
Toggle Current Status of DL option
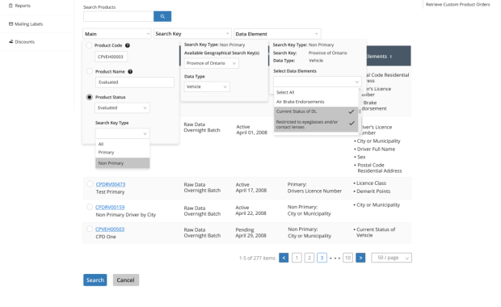coord(316,111)
